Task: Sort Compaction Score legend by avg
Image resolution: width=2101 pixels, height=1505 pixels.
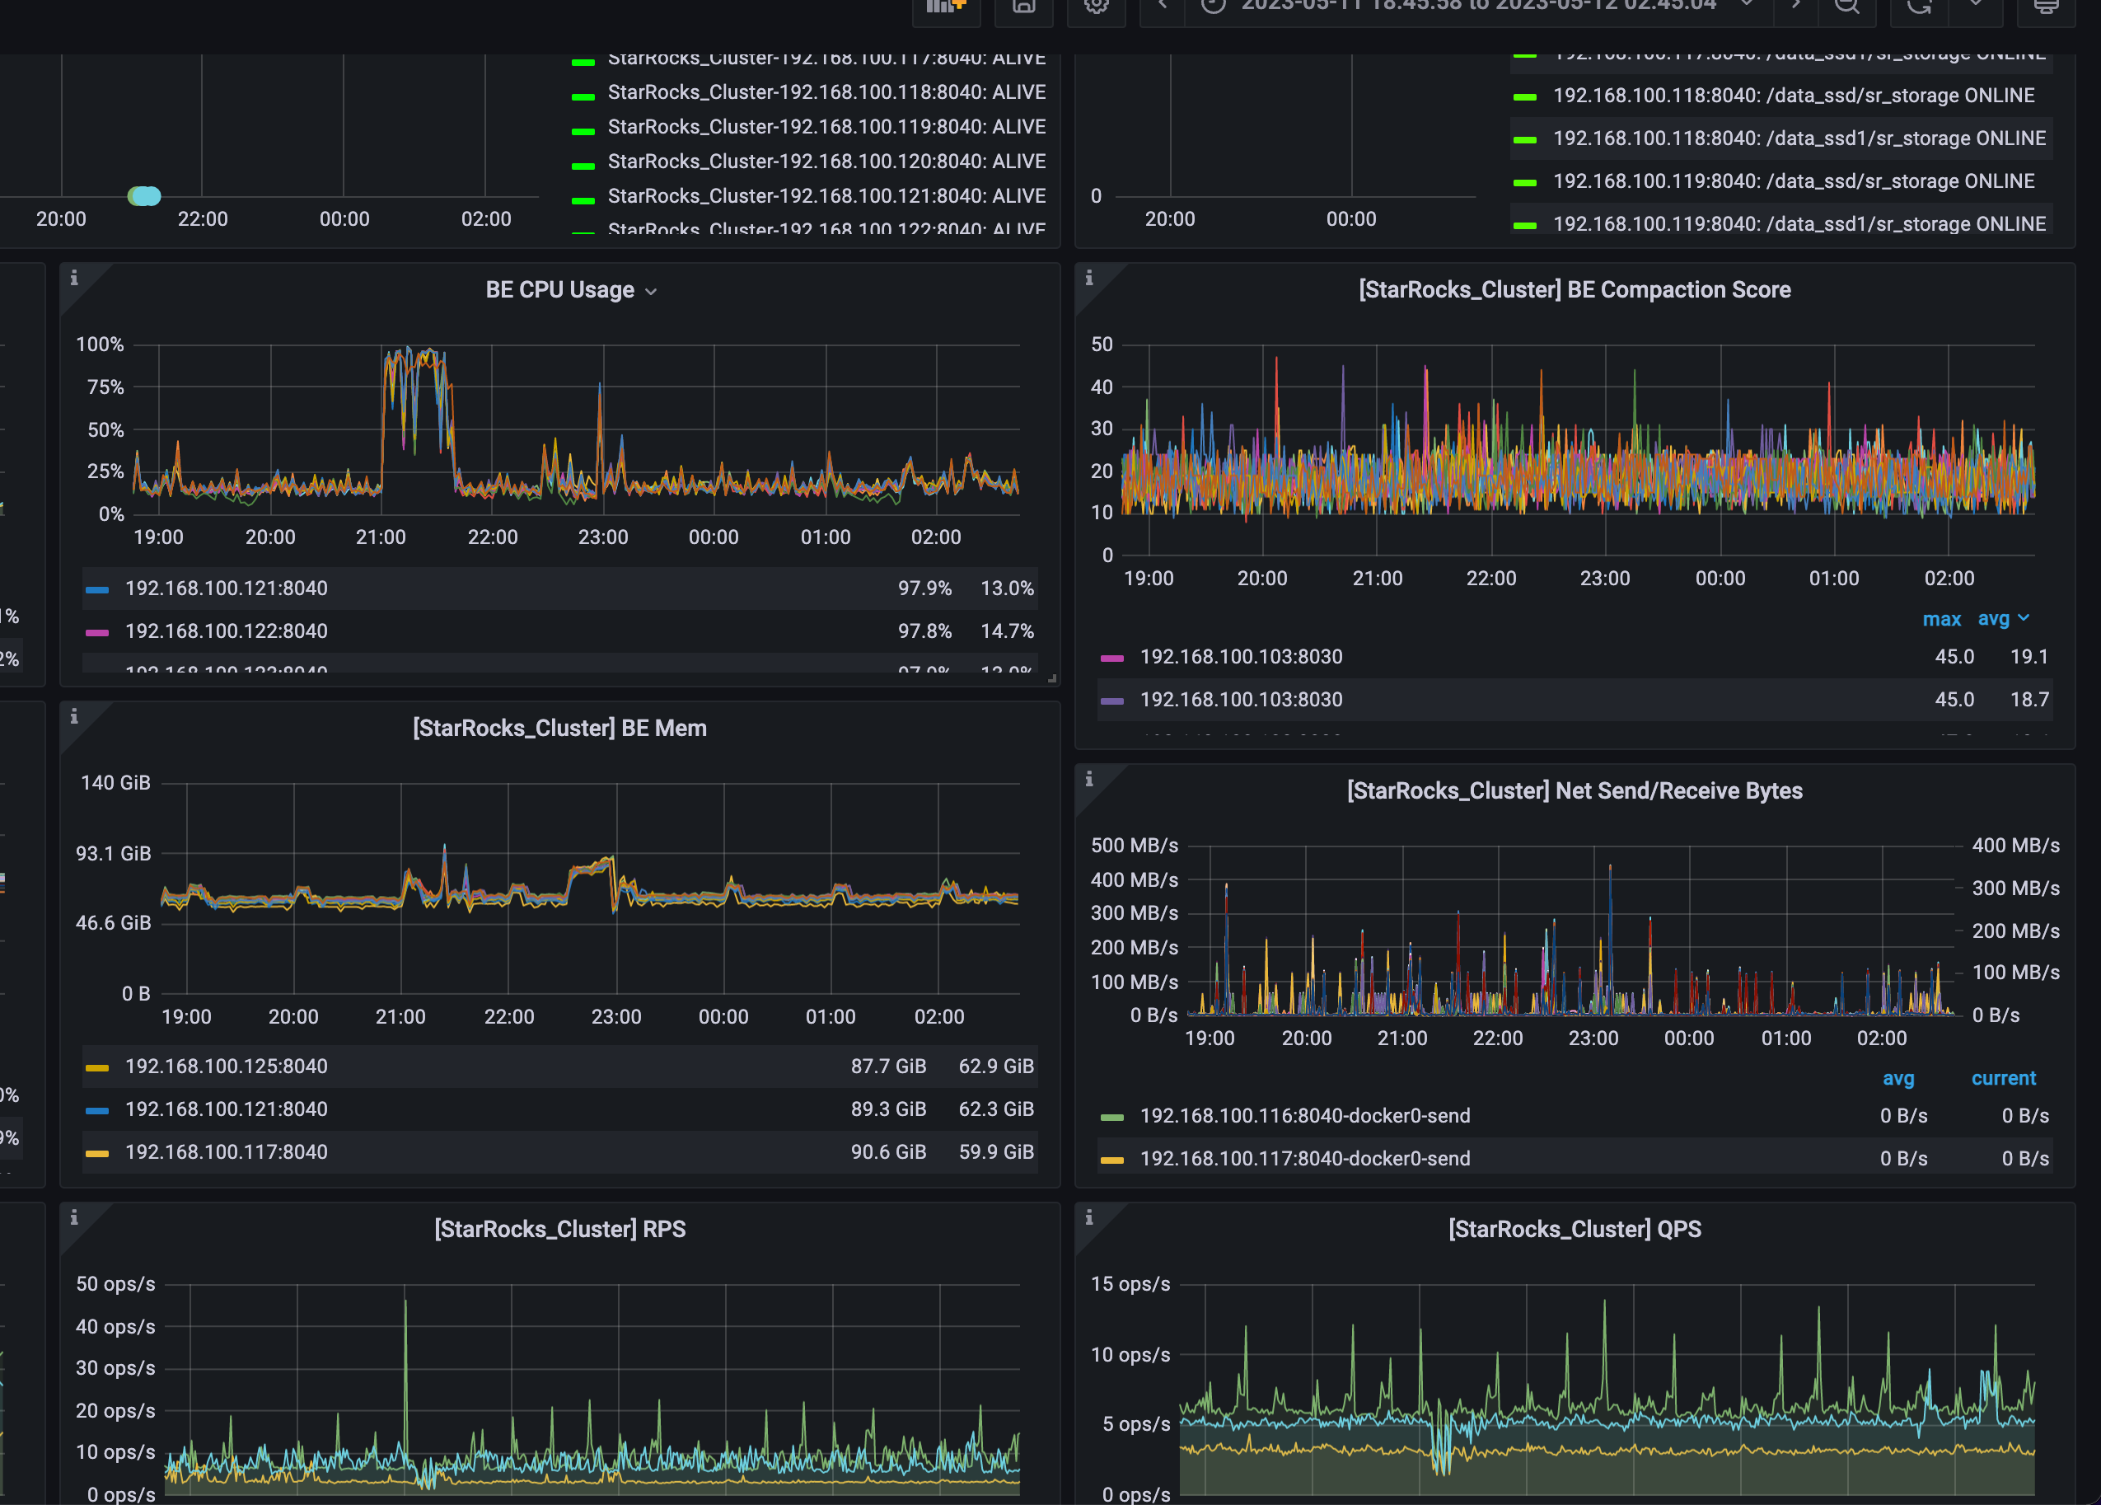Action: [x=1994, y=619]
